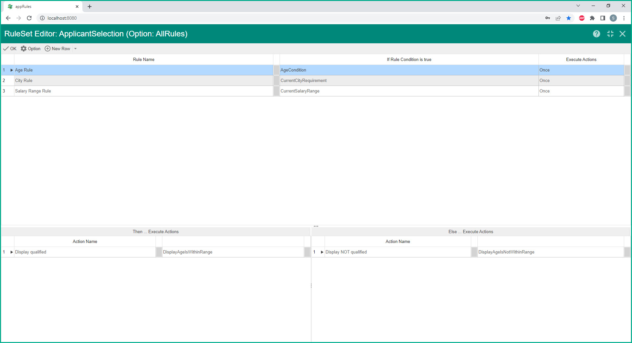Expand the Display NOT qualified action arrow
The height and width of the screenshot is (343, 632).
point(322,252)
